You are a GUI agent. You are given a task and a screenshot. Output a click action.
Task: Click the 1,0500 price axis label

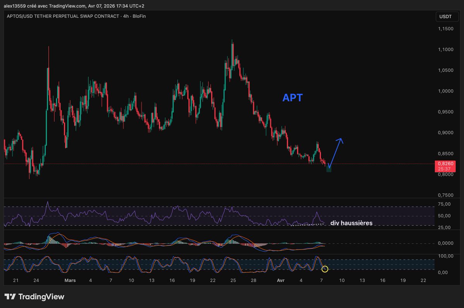pos(446,71)
